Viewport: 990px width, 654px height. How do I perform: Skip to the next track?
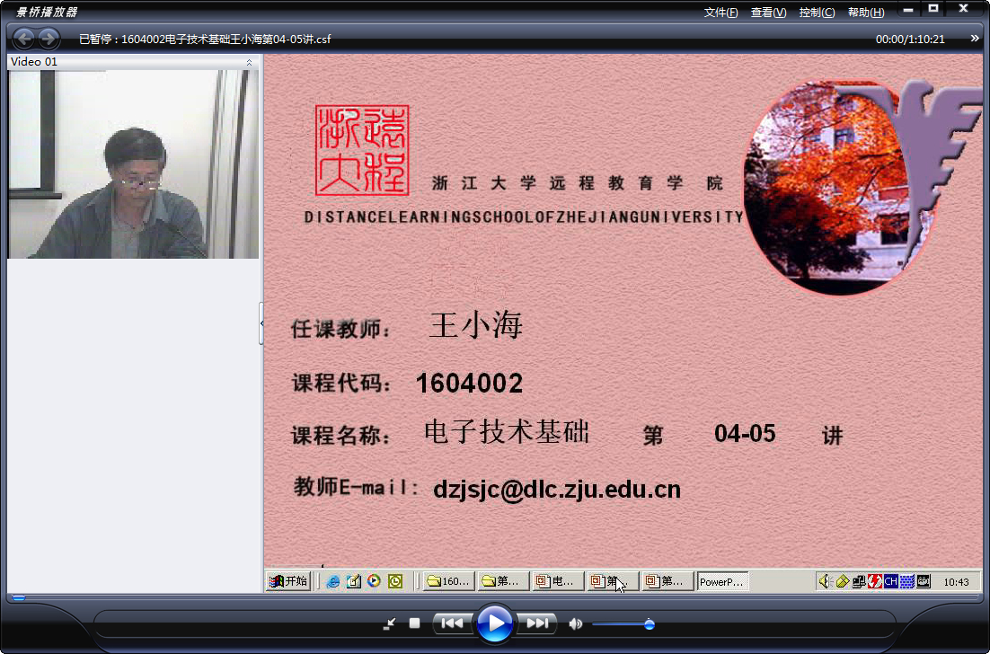pos(537,623)
